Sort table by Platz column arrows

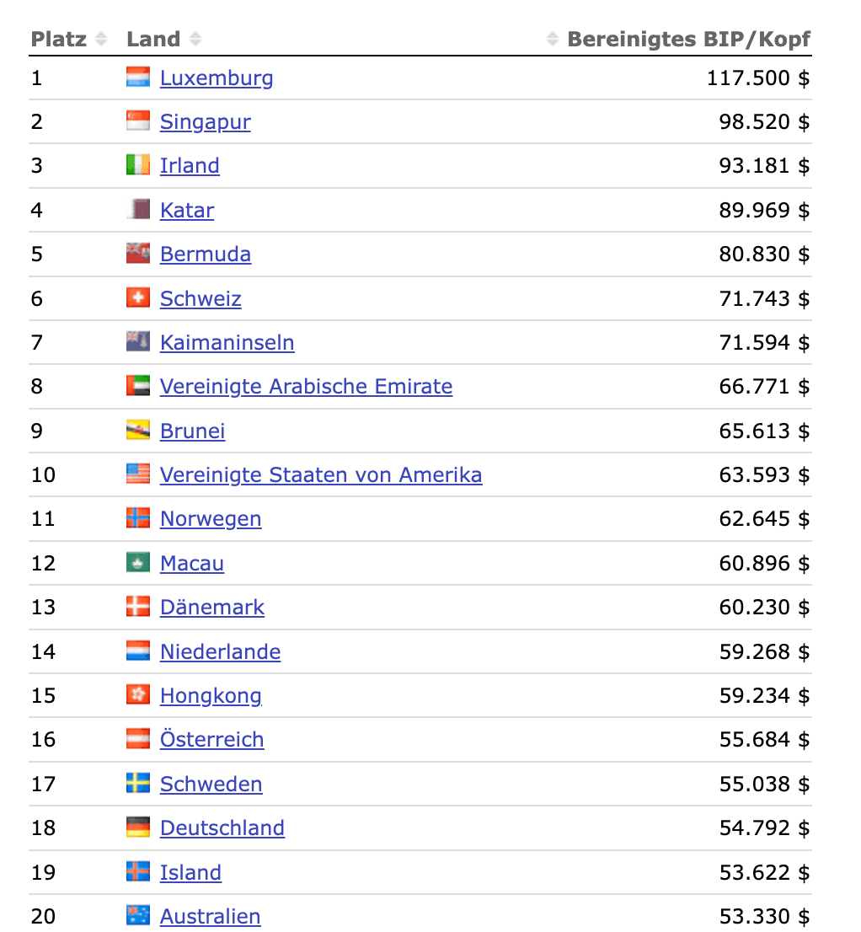click(x=101, y=39)
